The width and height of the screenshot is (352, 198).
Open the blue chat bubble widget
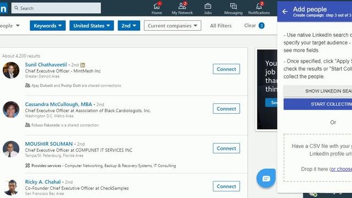[x=266, y=178]
